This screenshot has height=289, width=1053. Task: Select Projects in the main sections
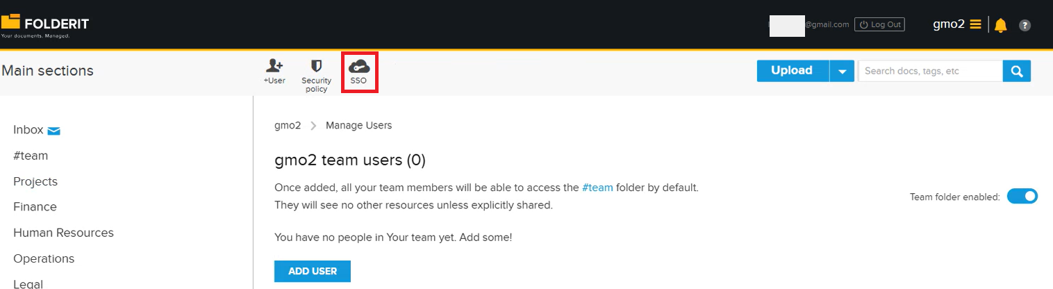(35, 181)
